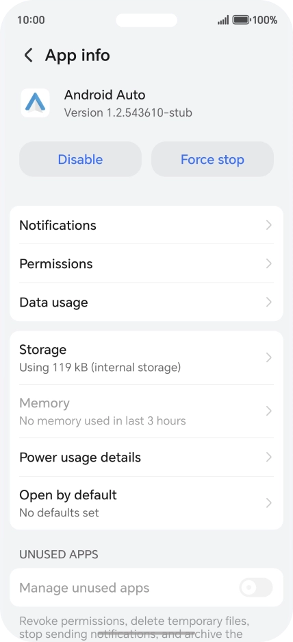Viewport: 293px width, 642px height.
Task: Click the arrow beside Data usage
Action: (268, 302)
